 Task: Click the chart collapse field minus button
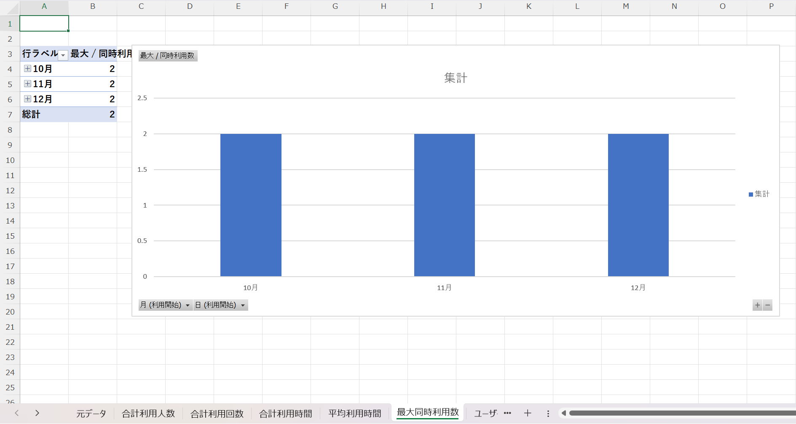point(768,305)
